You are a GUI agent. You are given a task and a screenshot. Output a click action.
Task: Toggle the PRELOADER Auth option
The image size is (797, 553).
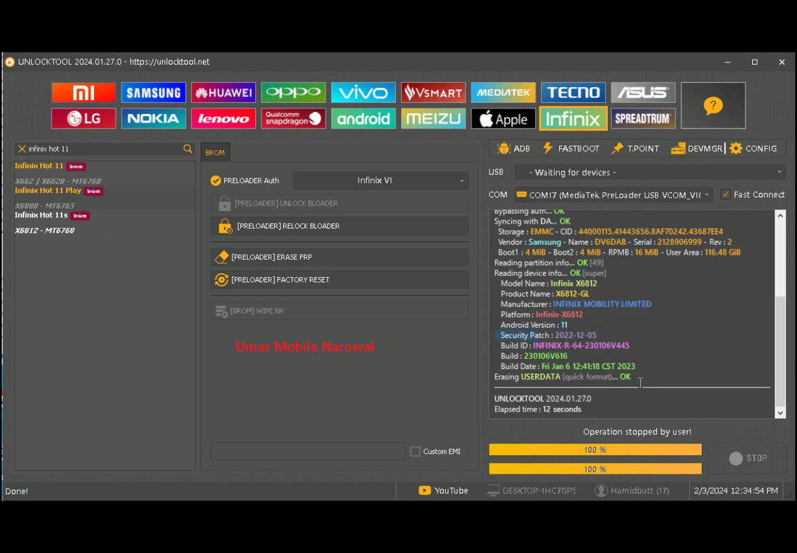coord(245,180)
